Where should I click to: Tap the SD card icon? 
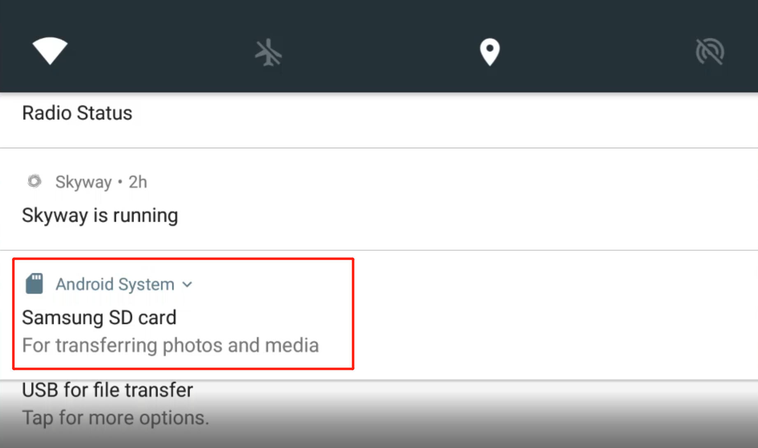[35, 284]
